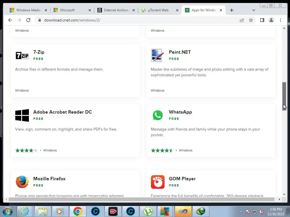The image size is (290, 217).
Task: Go back to the previous page
Action: pyautogui.click(x=10, y=20)
